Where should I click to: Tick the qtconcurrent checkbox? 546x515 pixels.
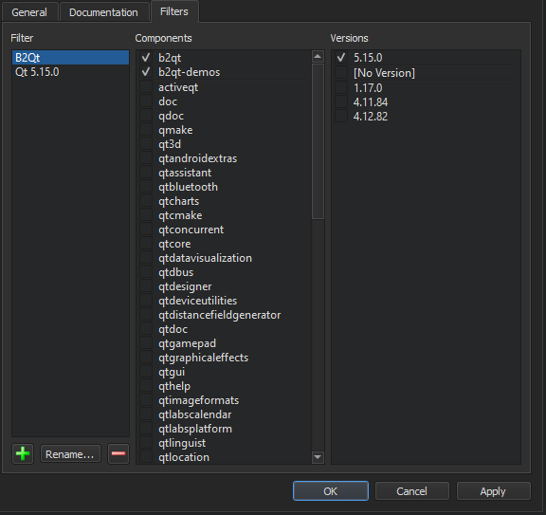146,230
